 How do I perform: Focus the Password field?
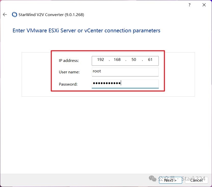[125, 84]
